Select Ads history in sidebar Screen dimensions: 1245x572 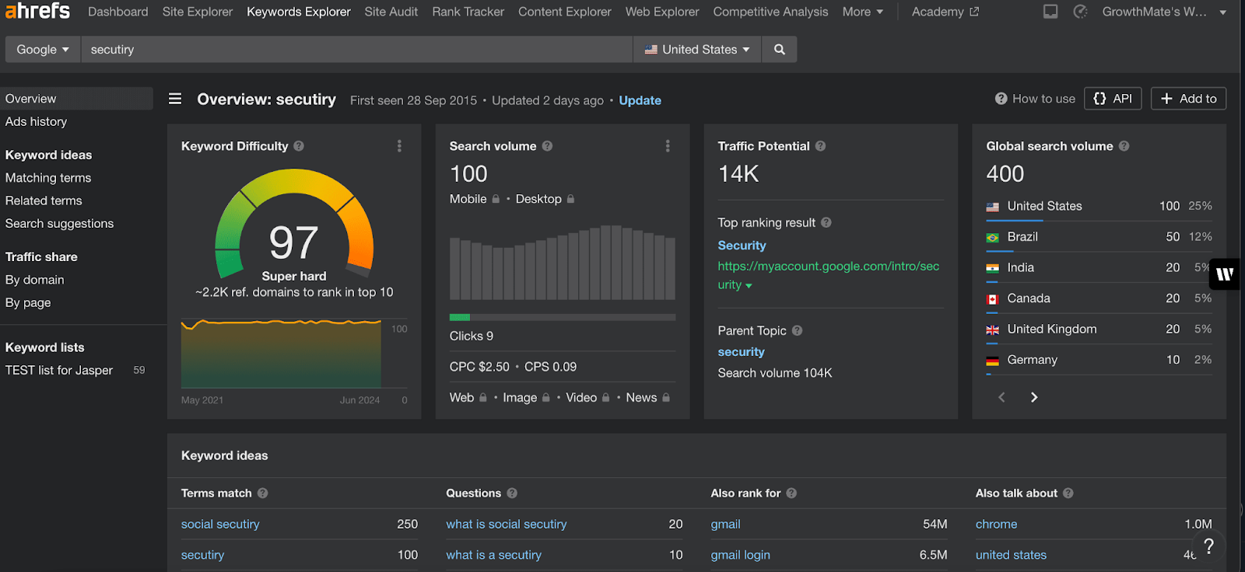36,121
